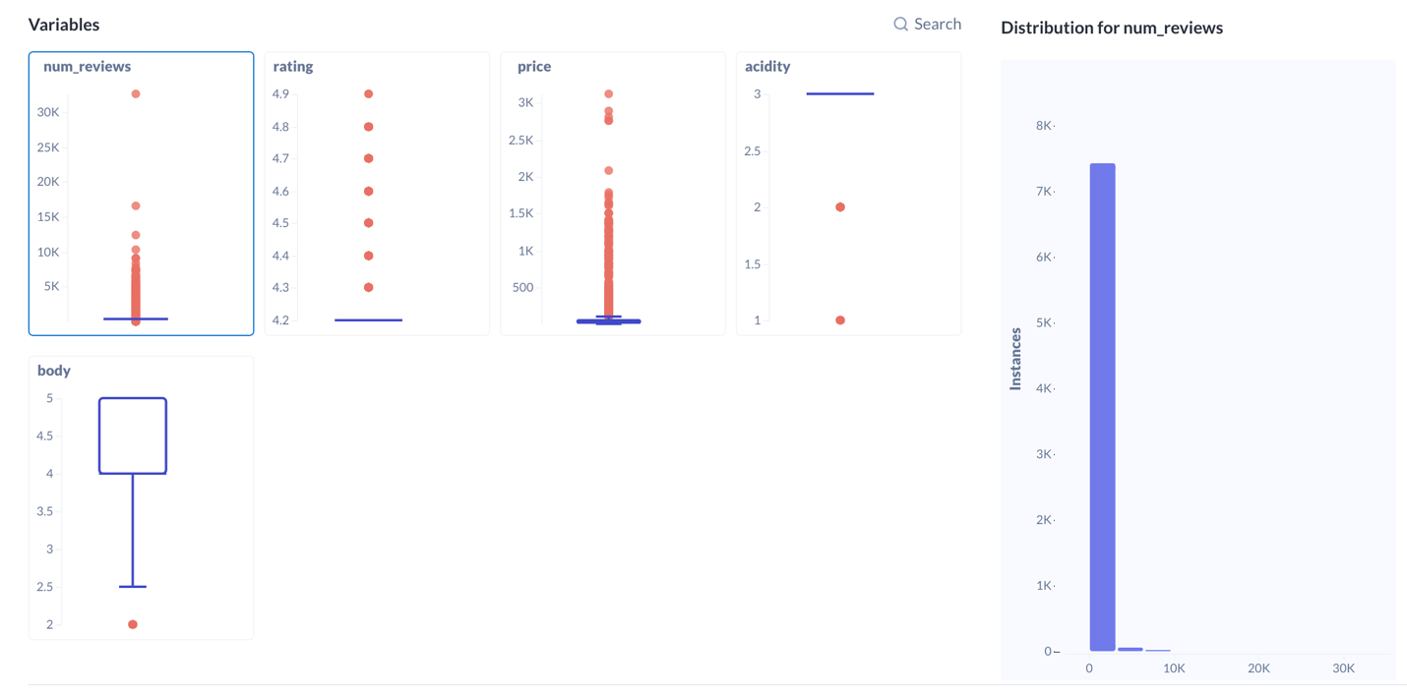Click the Variables panel heading
Image resolution: width=1407 pixels, height=694 pixels.
[x=62, y=25]
